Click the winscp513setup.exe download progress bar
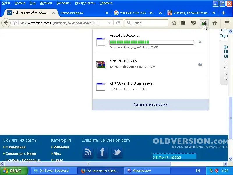Image resolution: width=233 pixels, height=175 pixels. click(151, 42)
